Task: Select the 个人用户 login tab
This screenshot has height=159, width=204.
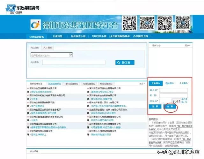Action: coord(184,83)
